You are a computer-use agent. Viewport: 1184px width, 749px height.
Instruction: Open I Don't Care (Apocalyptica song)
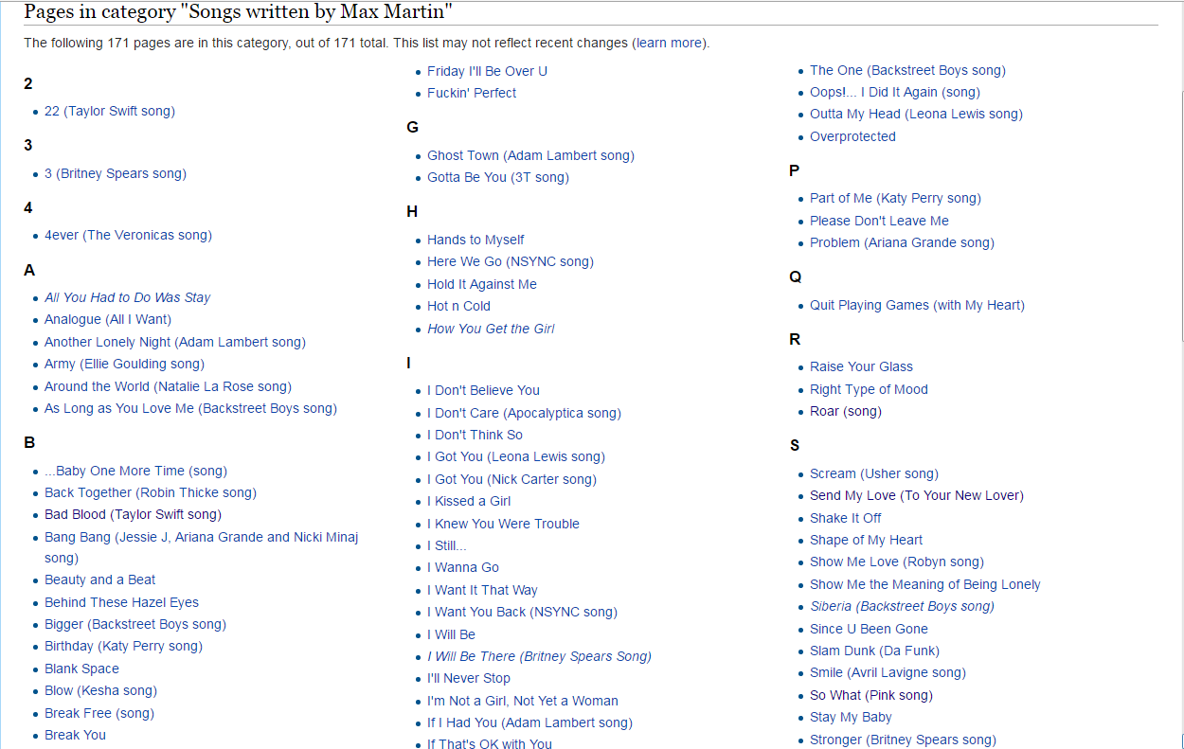click(x=524, y=413)
